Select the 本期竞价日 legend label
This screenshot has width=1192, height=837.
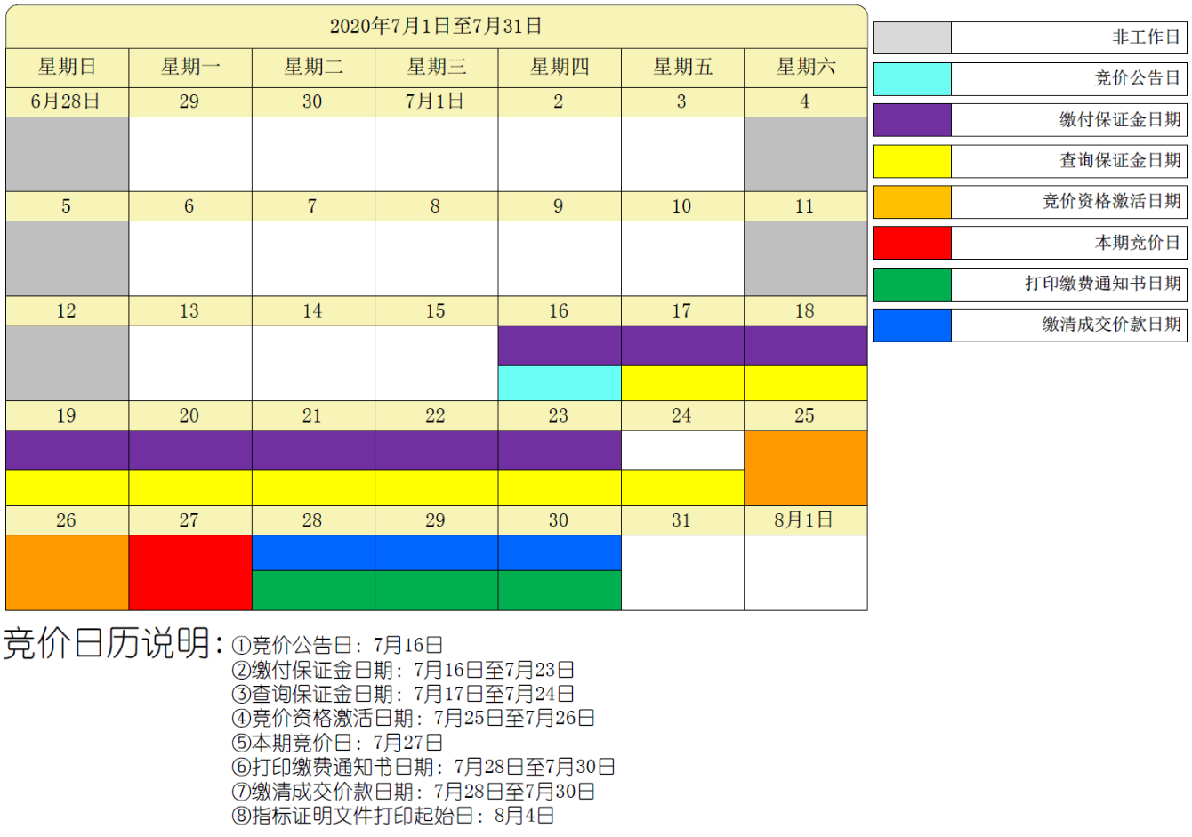point(1137,242)
